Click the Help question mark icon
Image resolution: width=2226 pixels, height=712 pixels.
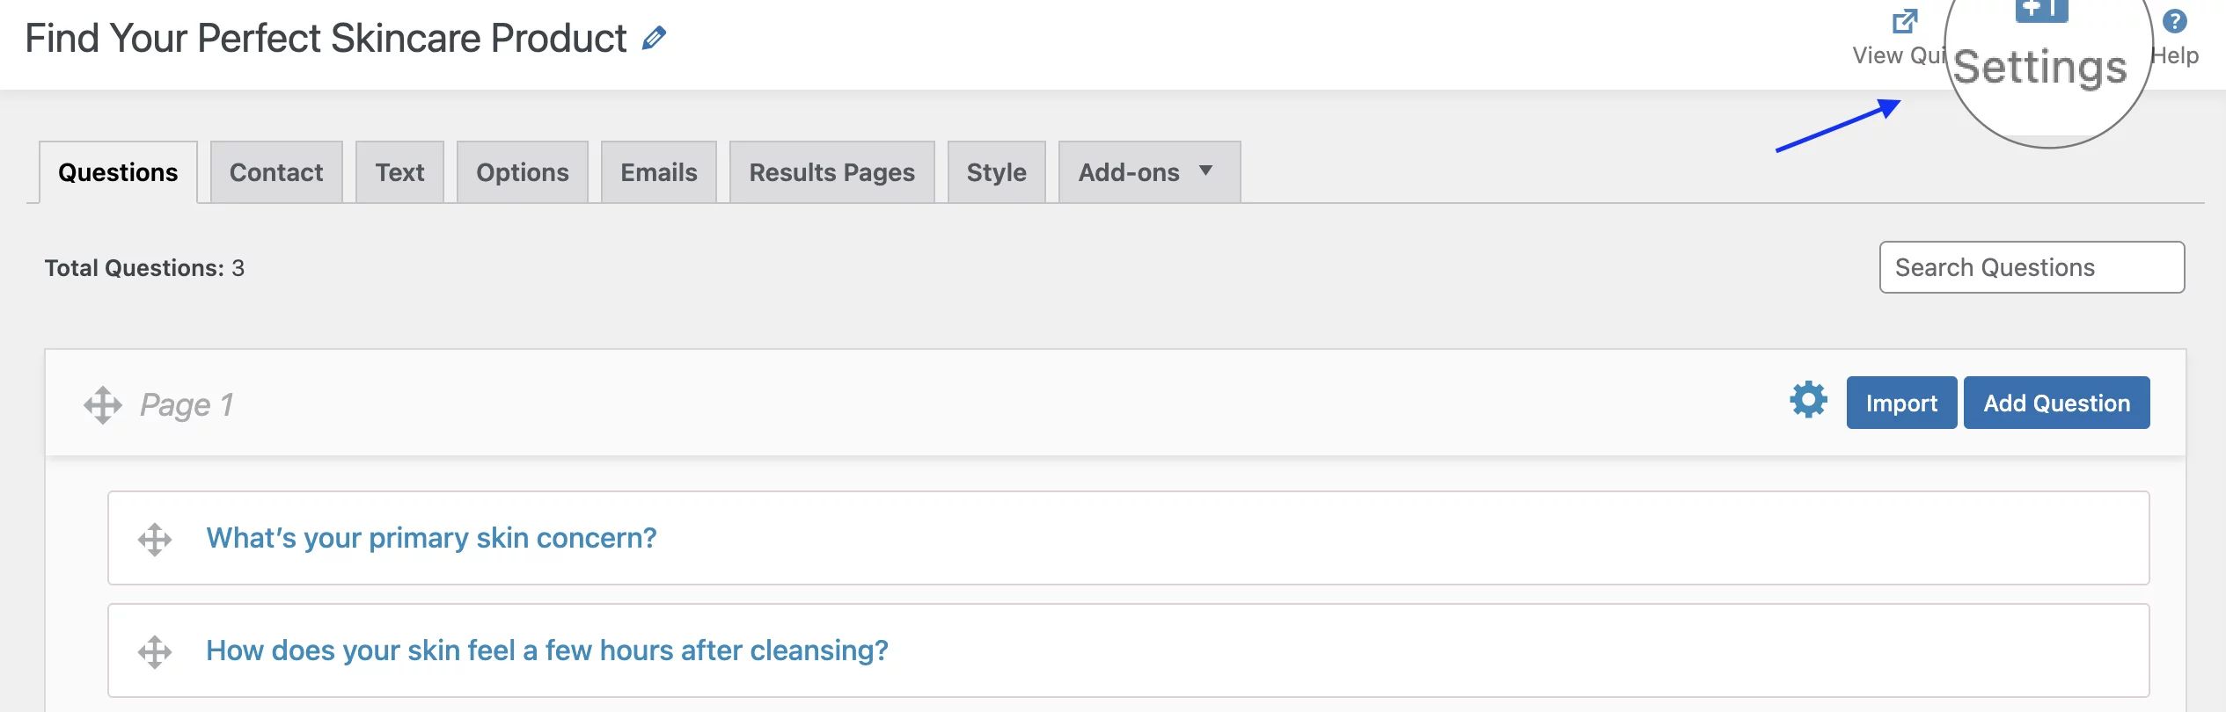tap(2174, 21)
